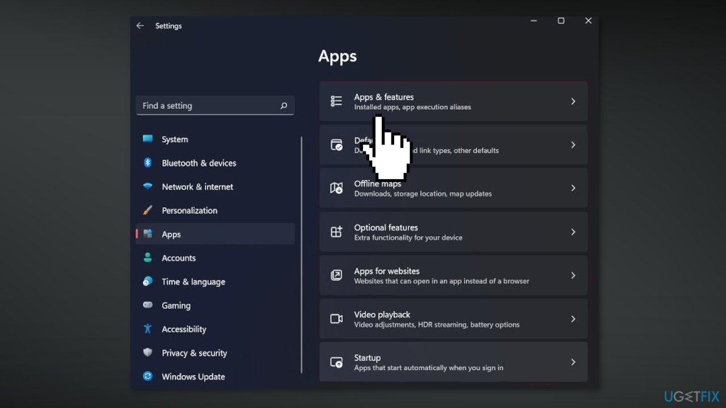Image resolution: width=726 pixels, height=408 pixels.
Task: Click the Windows Update icon
Action: (x=147, y=376)
